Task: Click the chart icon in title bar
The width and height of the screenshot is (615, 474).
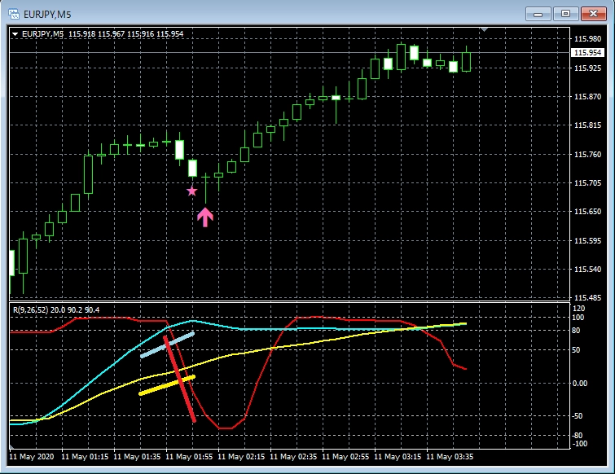Action: (x=13, y=13)
